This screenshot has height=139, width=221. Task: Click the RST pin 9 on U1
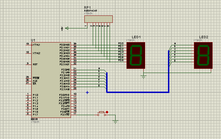pos(28,65)
